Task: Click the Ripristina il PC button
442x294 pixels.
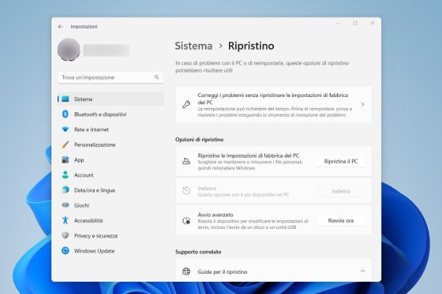Action: coord(341,161)
